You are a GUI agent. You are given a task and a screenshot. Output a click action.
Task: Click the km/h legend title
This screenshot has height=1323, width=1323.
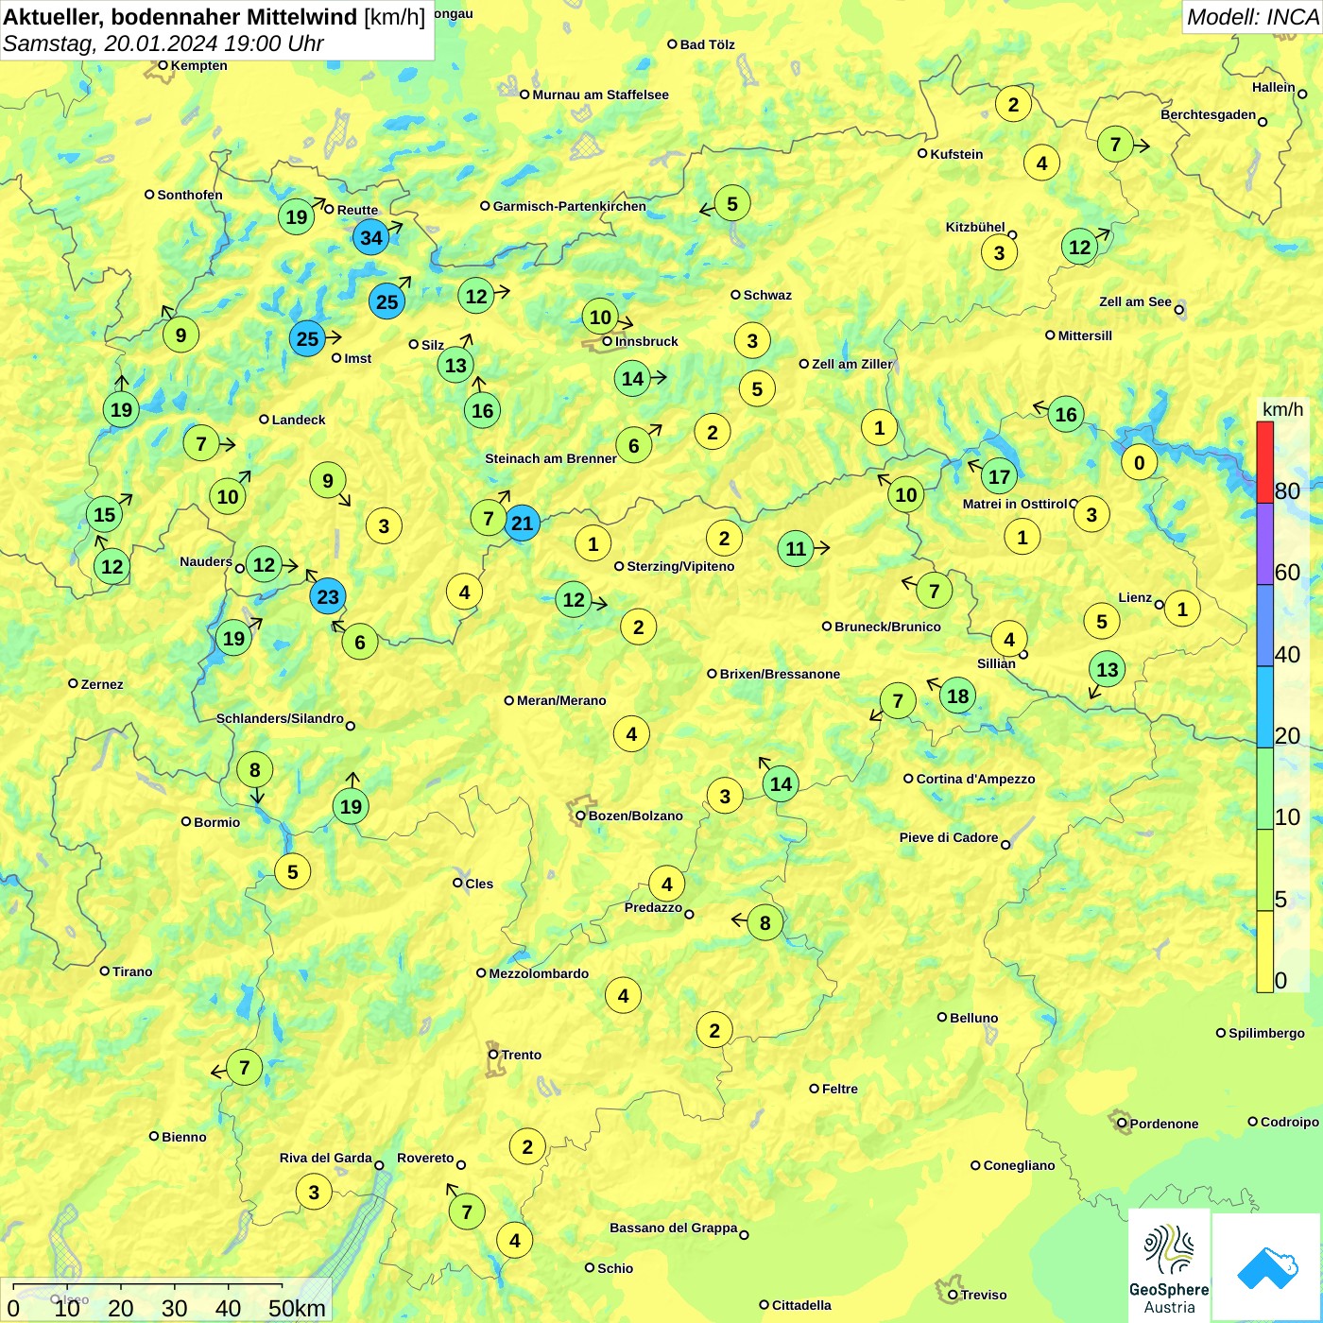pyautogui.click(x=1282, y=409)
